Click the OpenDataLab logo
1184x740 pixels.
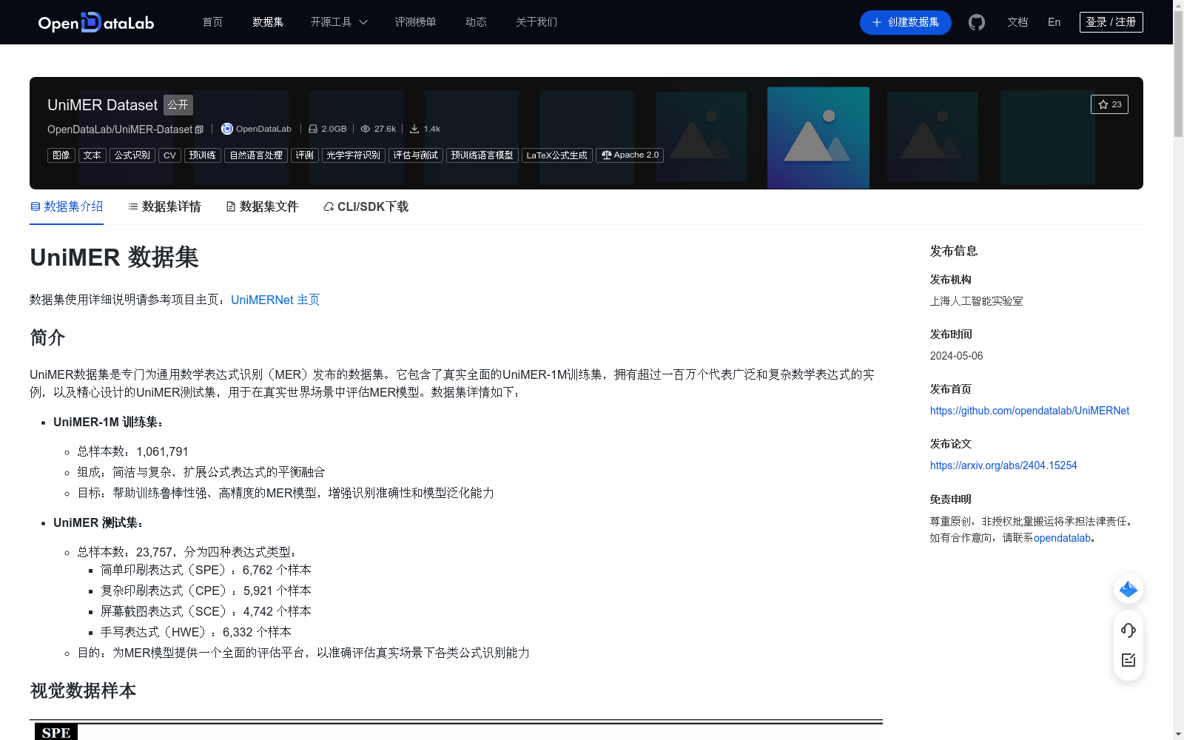click(96, 22)
